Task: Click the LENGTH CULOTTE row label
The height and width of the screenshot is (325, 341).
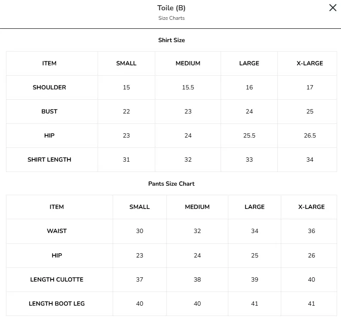Action: (x=57, y=279)
